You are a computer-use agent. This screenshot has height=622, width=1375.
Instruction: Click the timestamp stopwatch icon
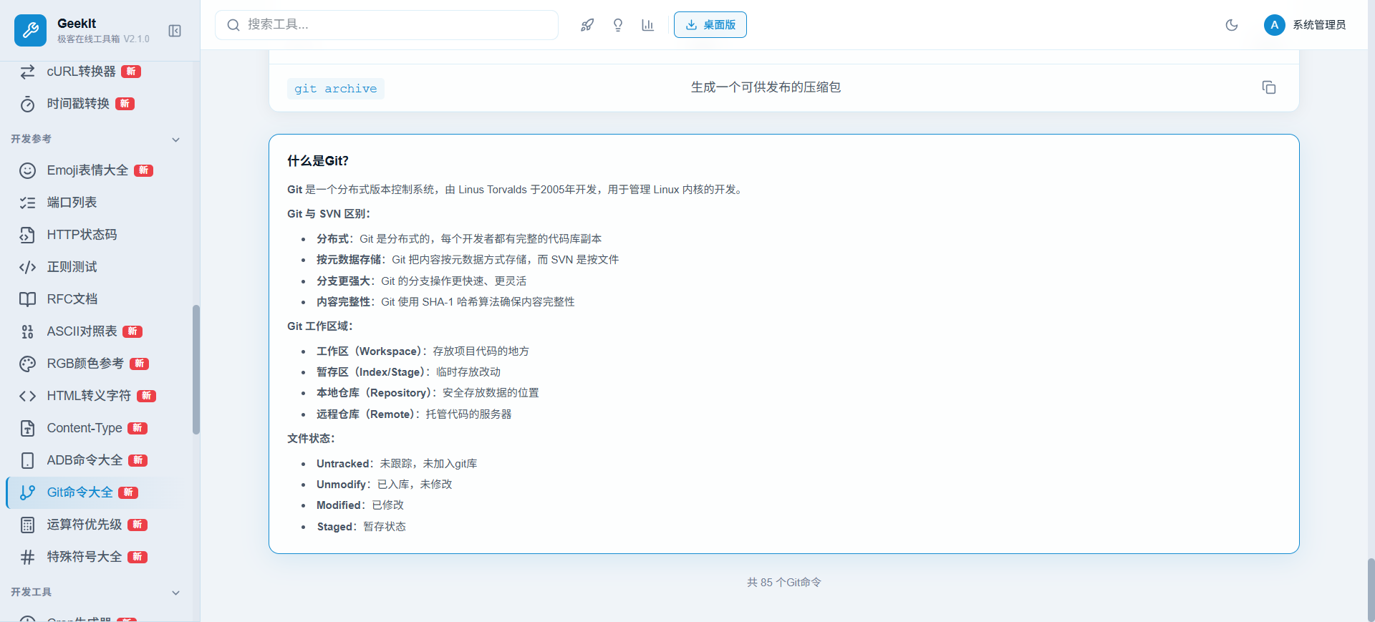(x=27, y=105)
